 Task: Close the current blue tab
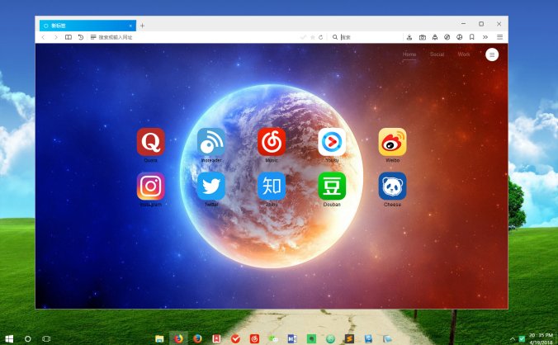pos(130,26)
